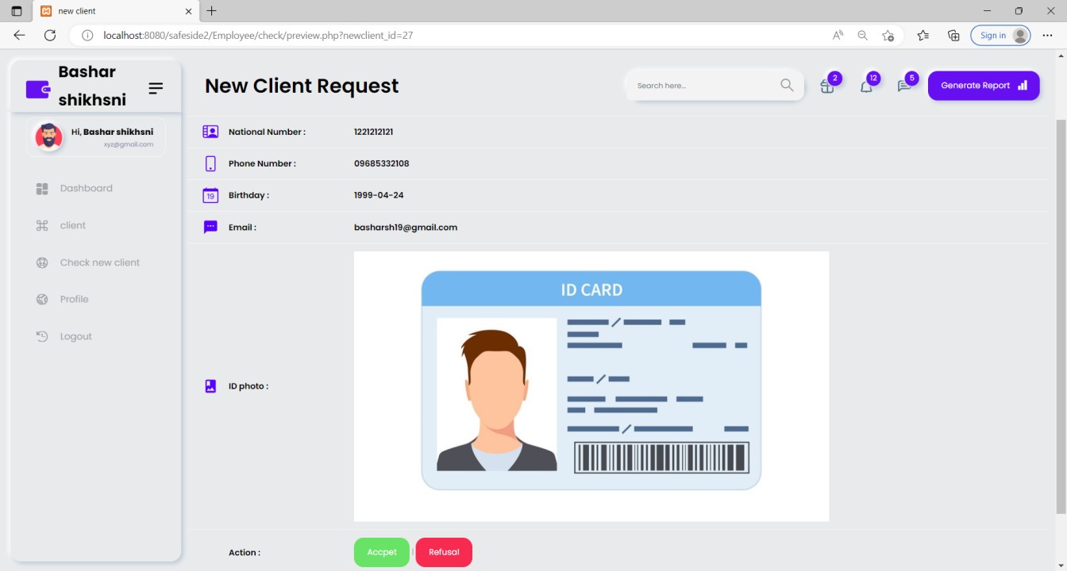
Task: Open Dashboard from the sidebar
Action: click(86, 189)
